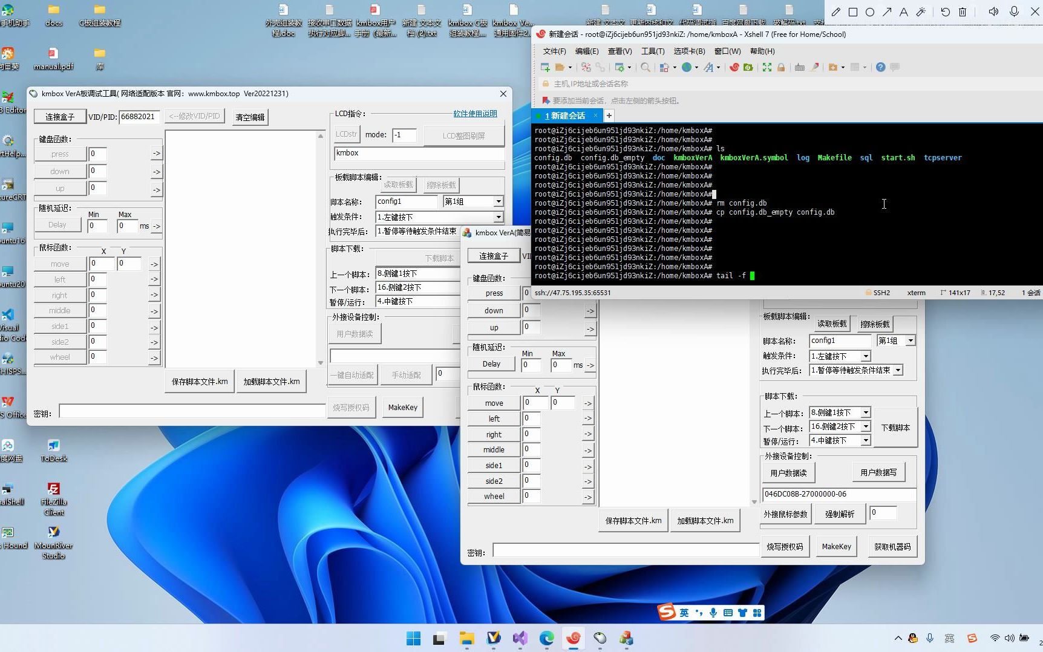
Task: Open the 编辑(E) menu in Xshell
Action: click(587, 51)
